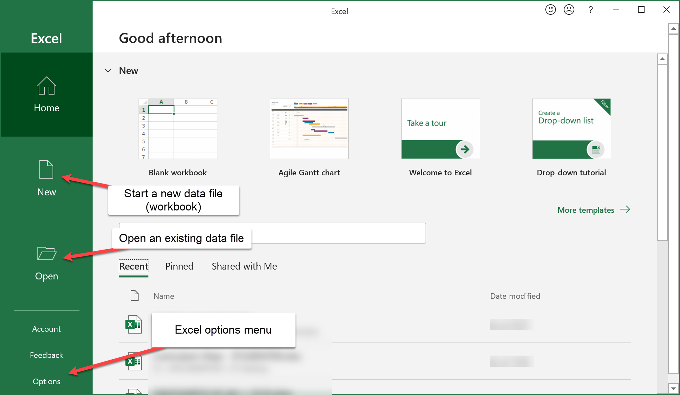Open Account settings in the sidebar
This screenshot has width=680, height=395.
(46, 329)
